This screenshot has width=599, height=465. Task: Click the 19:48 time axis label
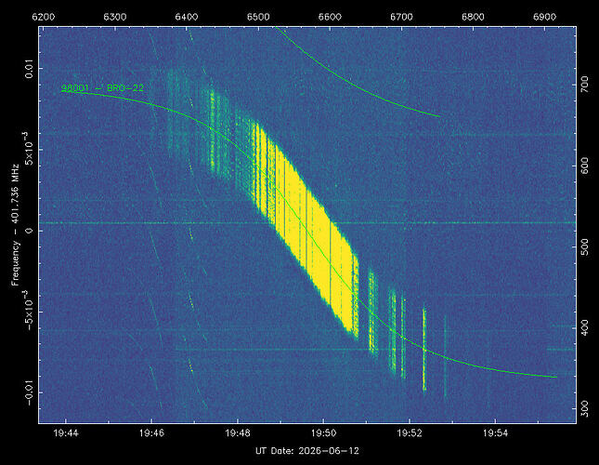pos(238,433)
